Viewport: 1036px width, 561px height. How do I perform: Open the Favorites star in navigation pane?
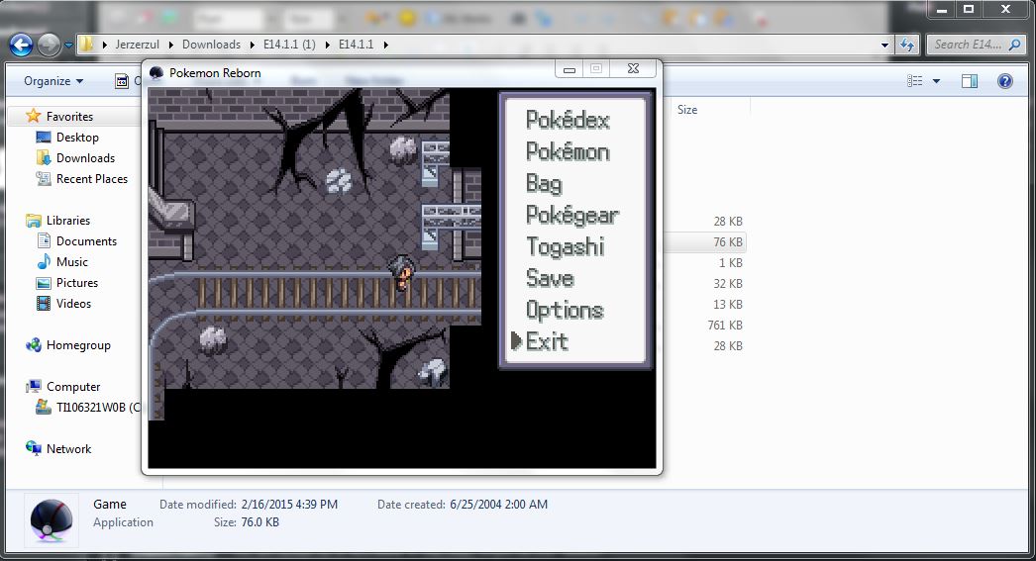34,117
